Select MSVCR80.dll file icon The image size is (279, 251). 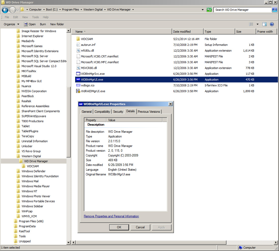click(78, 68)
